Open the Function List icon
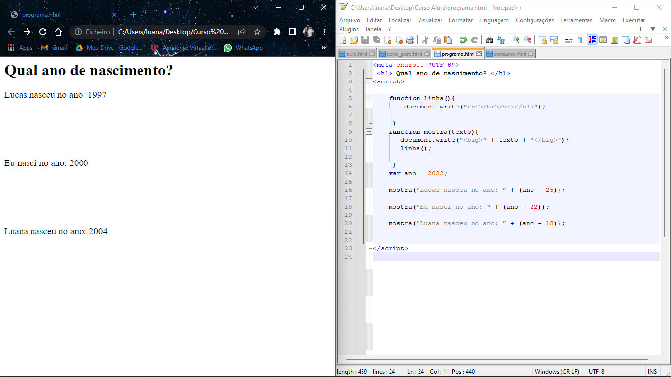This screenshot has height=377, width=671. pyautogui.click(x=637, y=40)
